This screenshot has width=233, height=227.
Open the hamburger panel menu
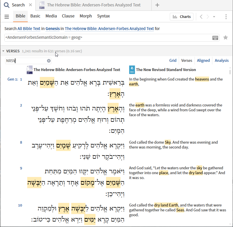[x=7, y=16]
